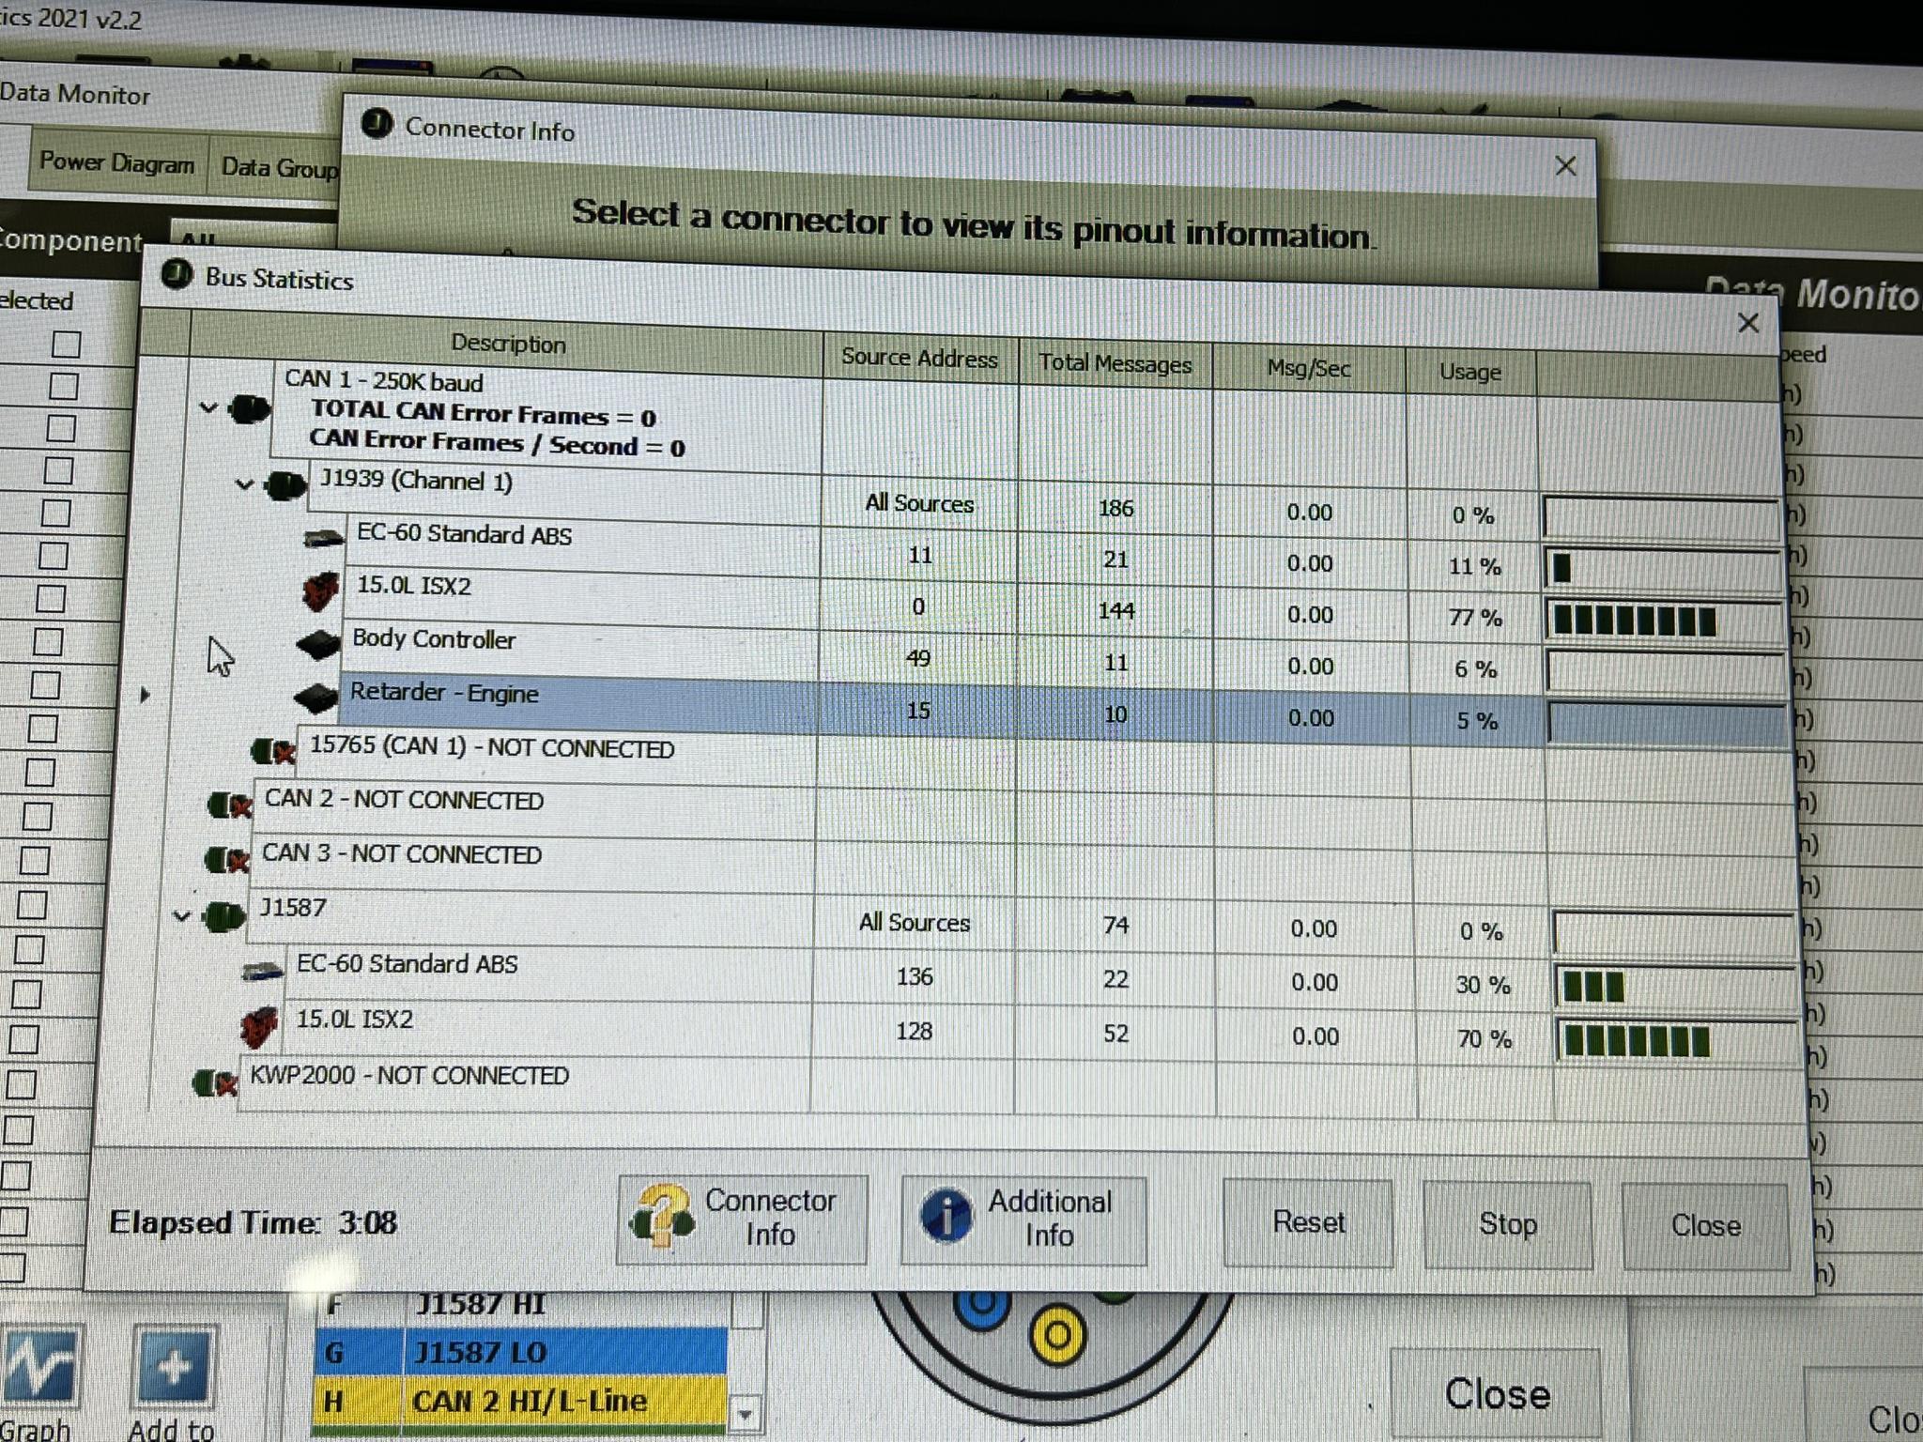This screenshot has width=1923, height=1442.
Task: Select the J1939 15.0L ISX2 engine icon
Action: [320, 591]
